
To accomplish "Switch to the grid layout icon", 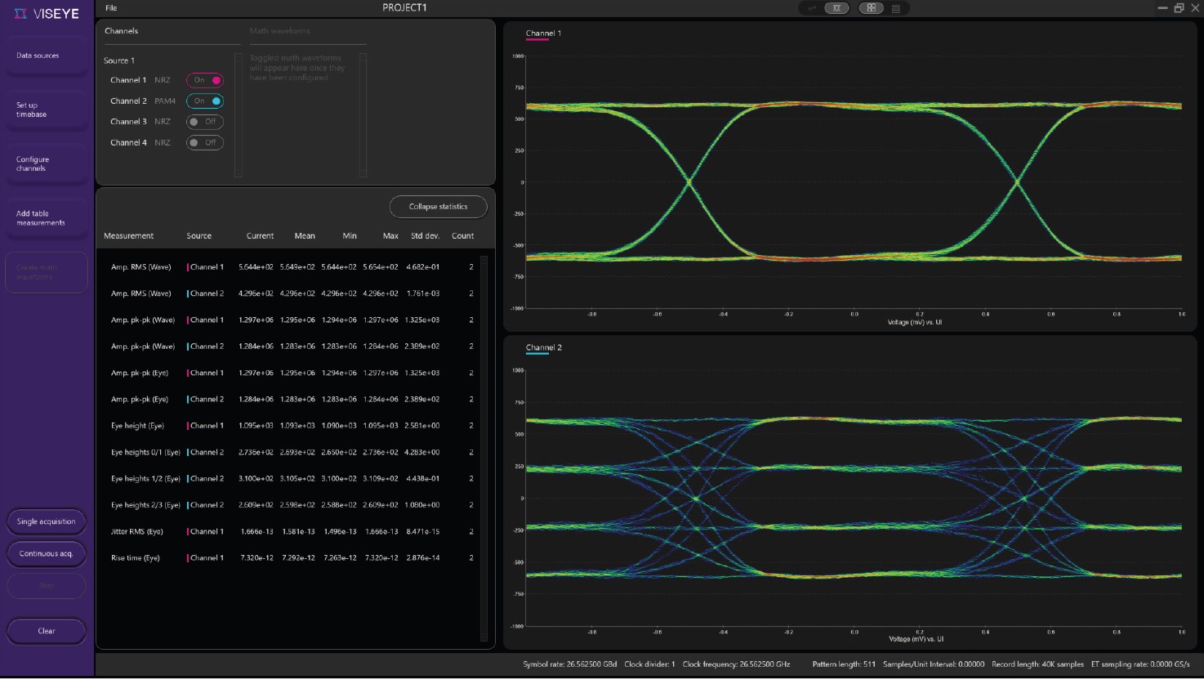I will point(872,8).
